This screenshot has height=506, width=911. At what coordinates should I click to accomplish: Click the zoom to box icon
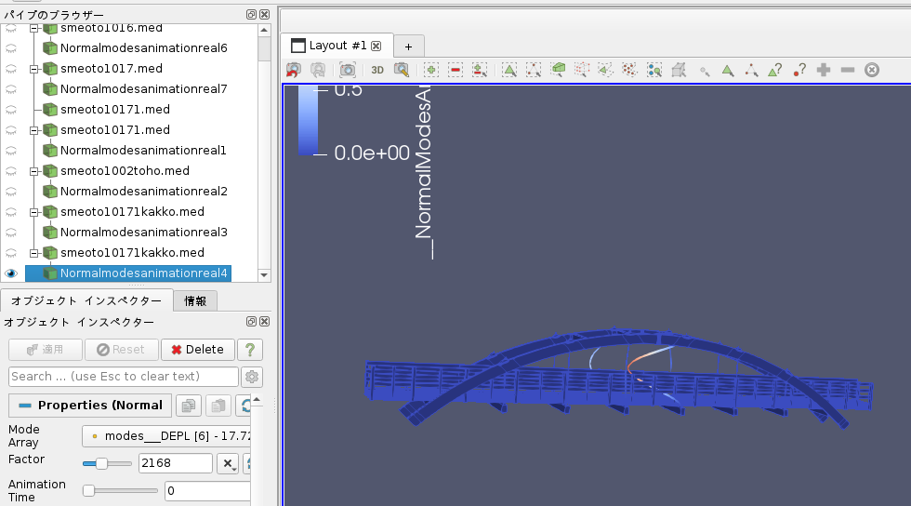pos(402,70)
